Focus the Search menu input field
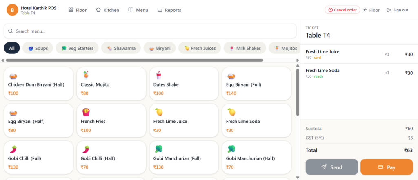 (x=150, y=31)
